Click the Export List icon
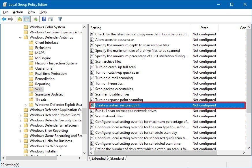252x168 pixels. click(x=35, y=19)
